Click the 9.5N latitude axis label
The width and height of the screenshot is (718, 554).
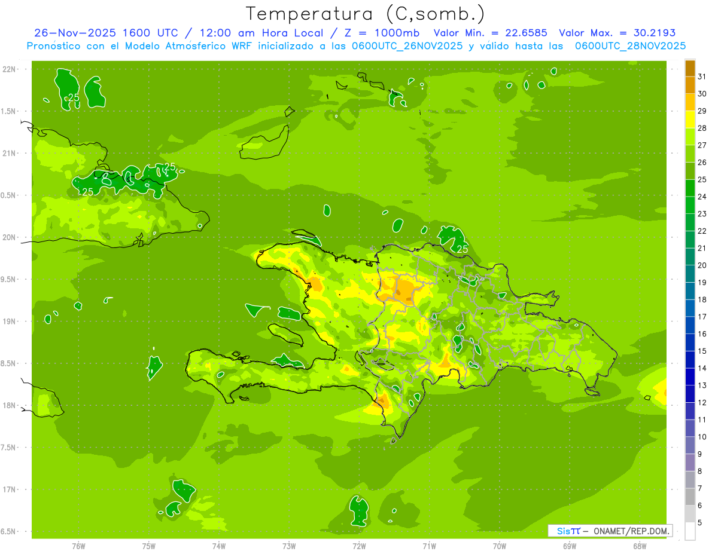(9, 279)
